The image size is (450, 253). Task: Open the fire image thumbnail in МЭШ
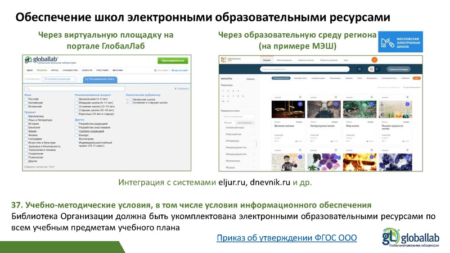pyautogui.click(x=359, y=162)
